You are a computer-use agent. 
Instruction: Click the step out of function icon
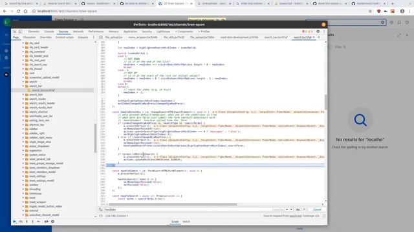coord(32,222)
